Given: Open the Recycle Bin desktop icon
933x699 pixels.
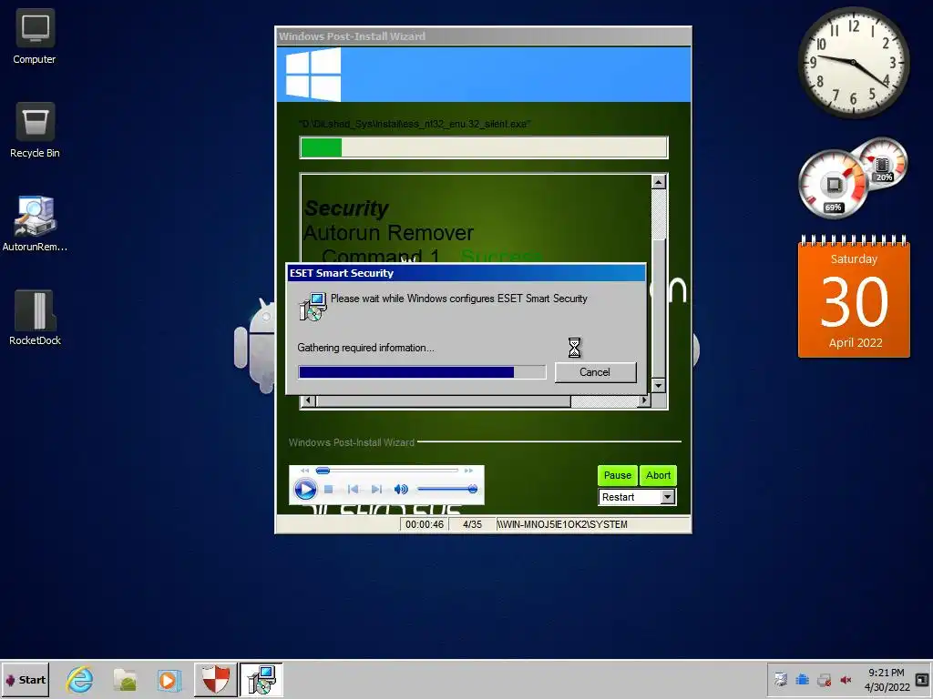Looking at the screenshot, I should pos(35,130).
